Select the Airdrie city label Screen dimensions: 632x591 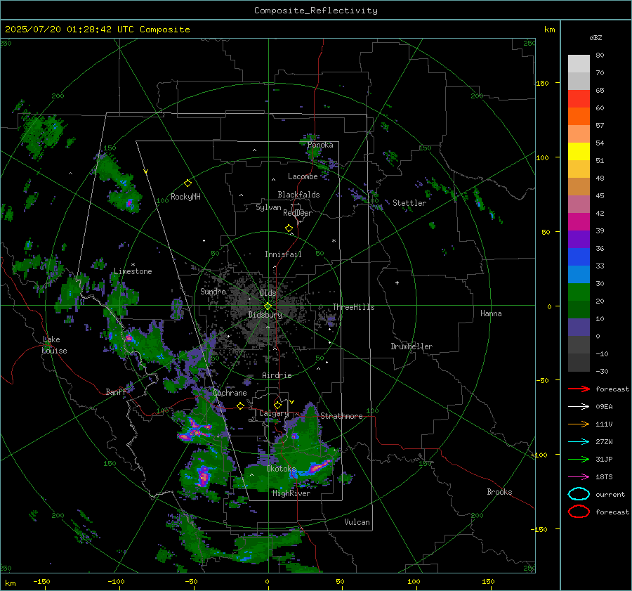tap(277, 375)
